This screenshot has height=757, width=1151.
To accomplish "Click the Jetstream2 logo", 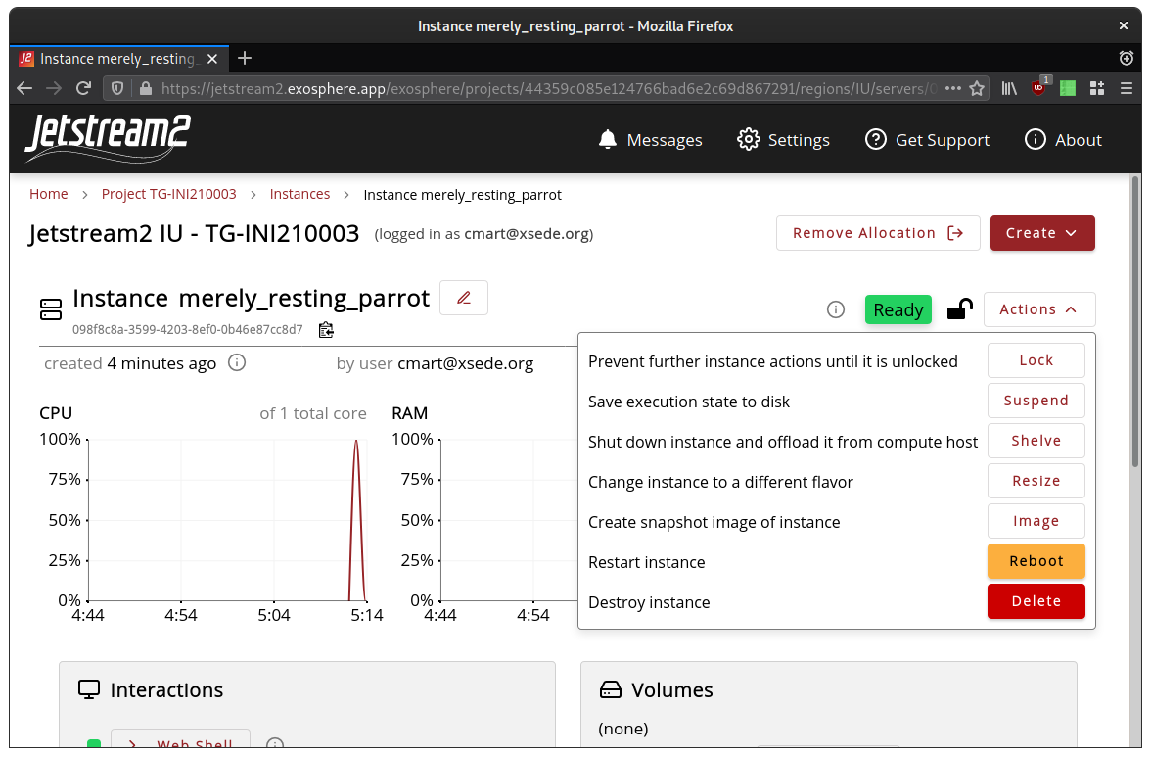I will (x=108, y=138).
